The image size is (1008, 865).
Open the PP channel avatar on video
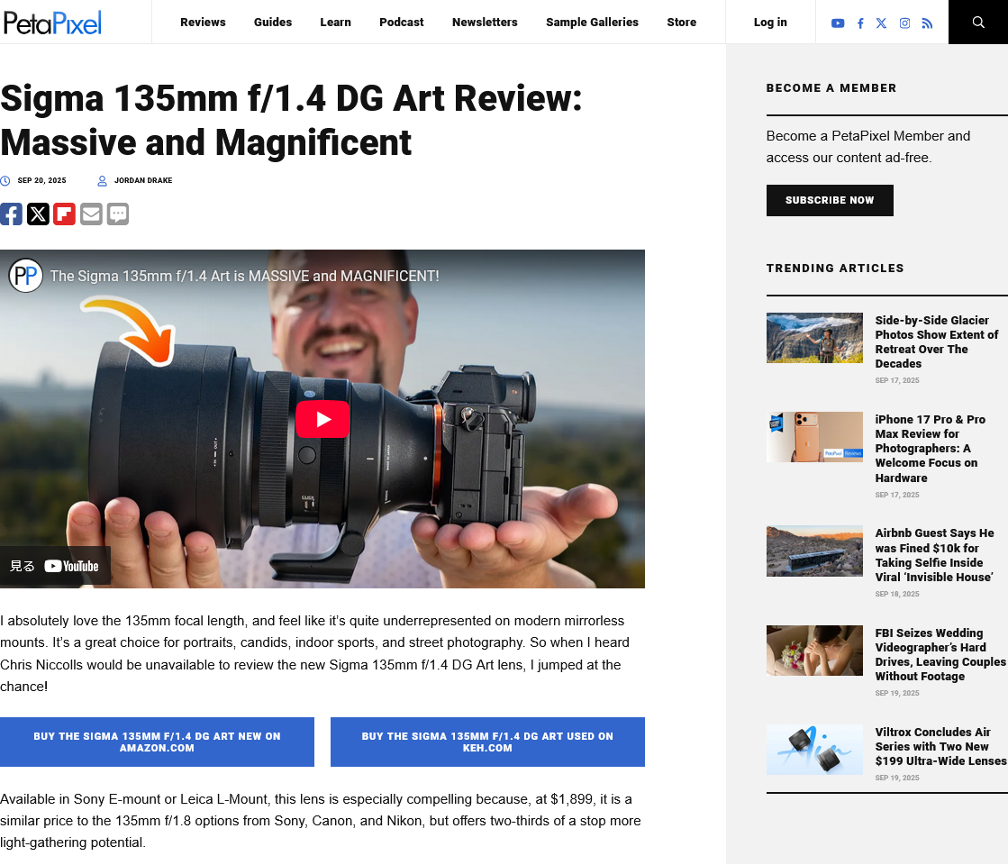[26, 276]
